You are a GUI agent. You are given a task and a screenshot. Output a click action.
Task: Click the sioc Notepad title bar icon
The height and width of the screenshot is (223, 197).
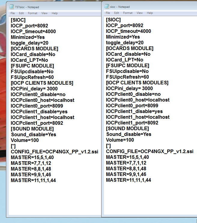coord(107,6)
